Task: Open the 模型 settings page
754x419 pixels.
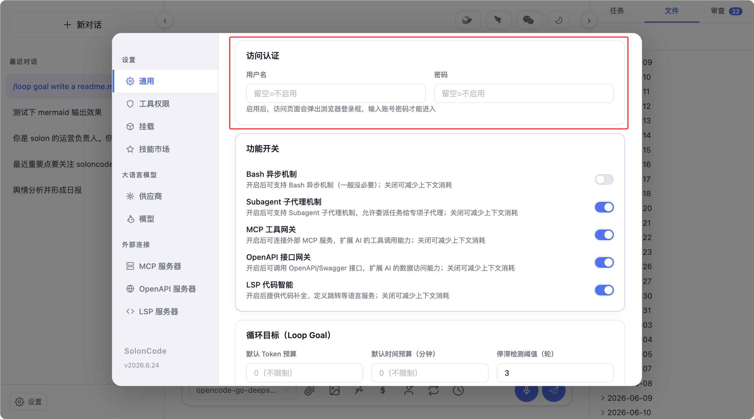Action: (x=166, y=219)
